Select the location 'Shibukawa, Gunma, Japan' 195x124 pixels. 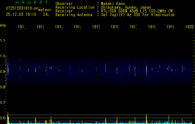click(x=126, y=7)
